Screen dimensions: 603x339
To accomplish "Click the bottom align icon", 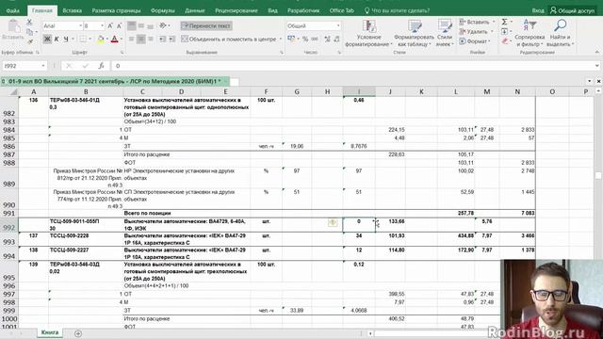I will tap(150, 25).
